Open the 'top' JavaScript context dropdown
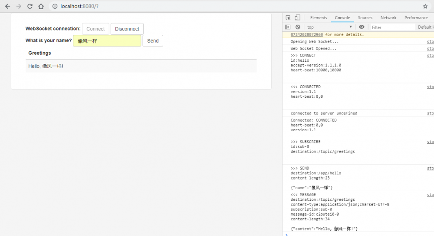Image resolution: width=434 pixels, height=236 pixels. [x=330, y=27]
